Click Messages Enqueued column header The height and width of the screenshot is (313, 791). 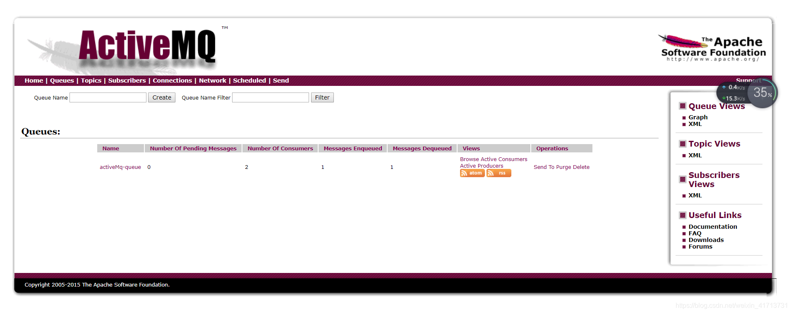[x=353, y=148]
